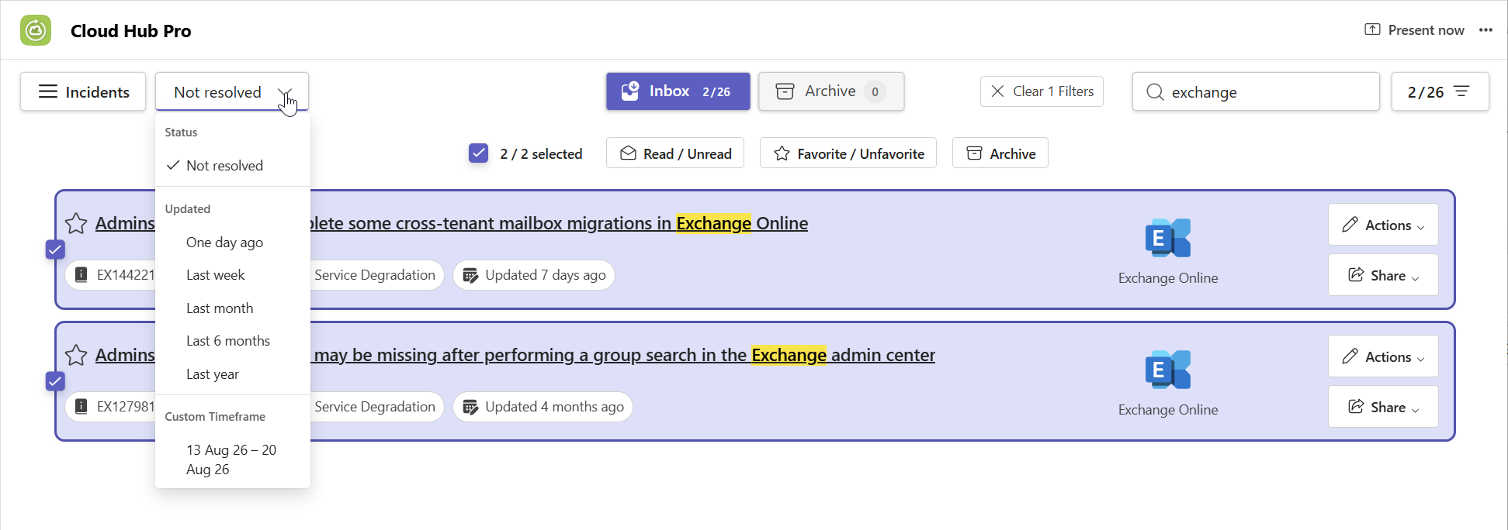Click the envelope icon on Read / Unread
1508x530 pixels.
click(x=628, y=153)
